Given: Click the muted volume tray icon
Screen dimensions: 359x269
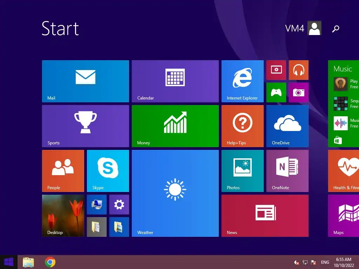Looking at the screenshot, I should tap(297, 262).
